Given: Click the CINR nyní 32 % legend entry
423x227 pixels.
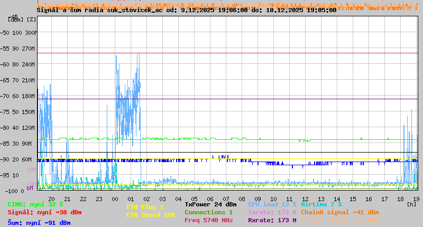Looking at the screenshot, I should 35,204.
